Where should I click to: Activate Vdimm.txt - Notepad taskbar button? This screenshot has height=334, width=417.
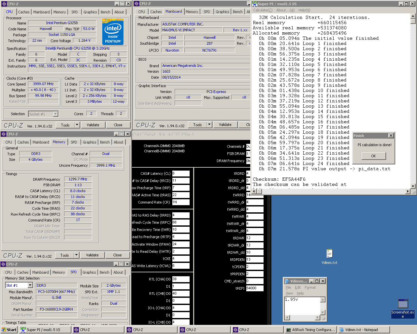pos(363,330)
